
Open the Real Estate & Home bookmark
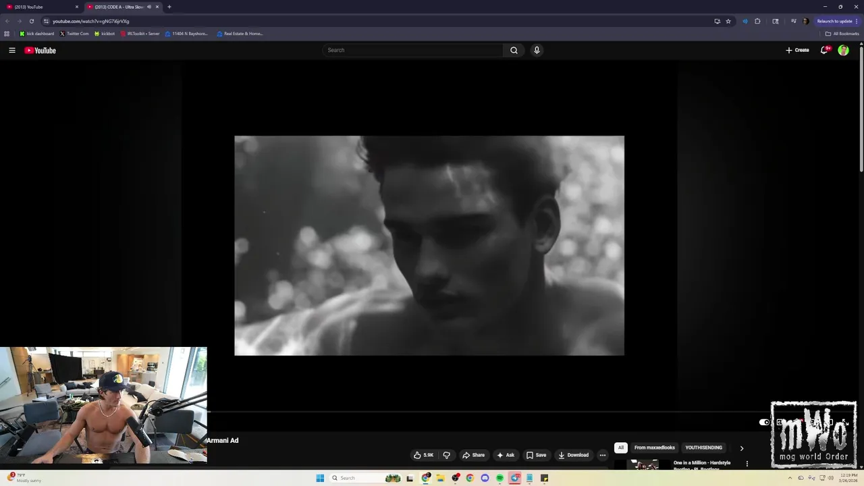click(240, 34)
